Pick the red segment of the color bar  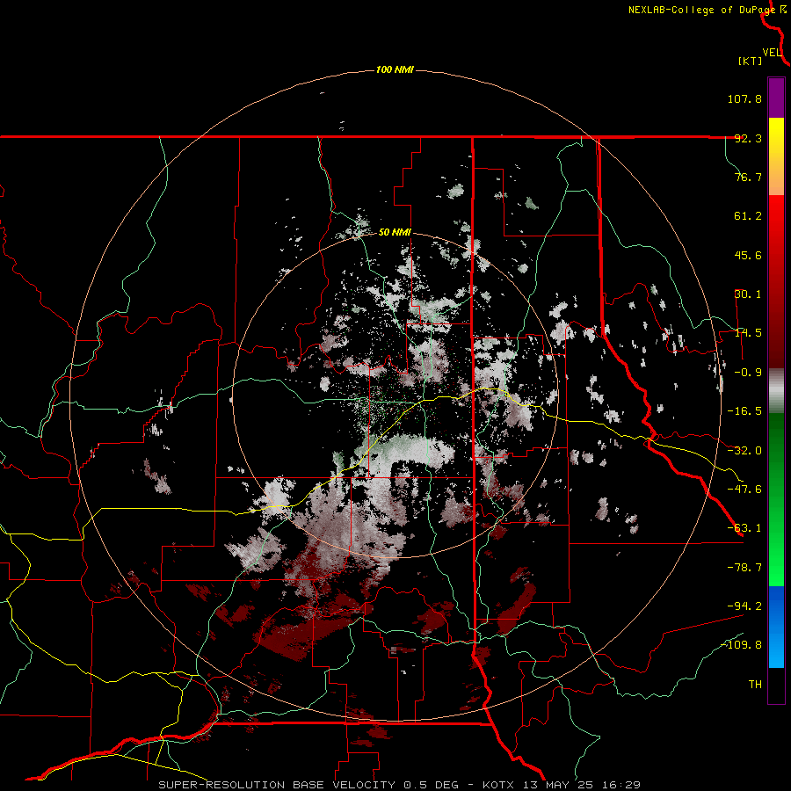[x=776, y=281]
